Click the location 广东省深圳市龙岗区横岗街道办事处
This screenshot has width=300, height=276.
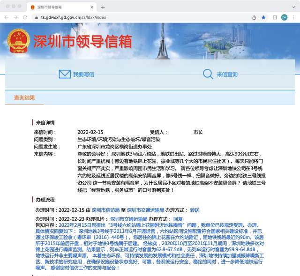coord(114,147)
